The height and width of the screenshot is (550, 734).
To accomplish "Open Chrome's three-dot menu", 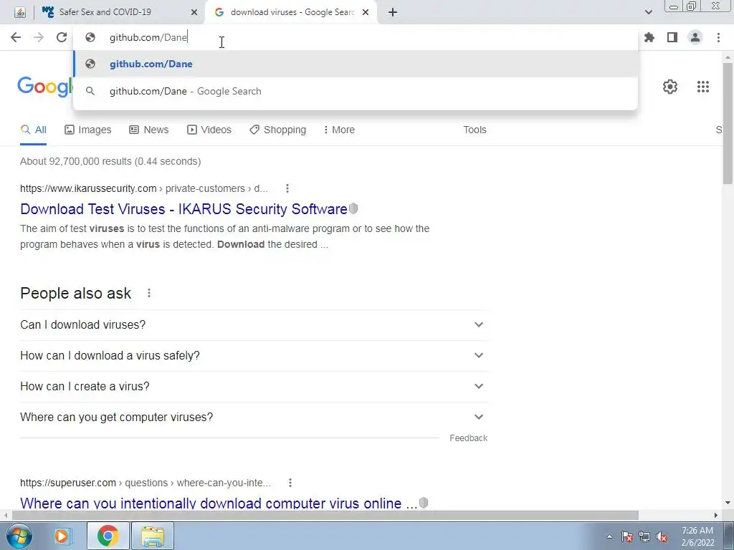I will [x=718, y=37].
